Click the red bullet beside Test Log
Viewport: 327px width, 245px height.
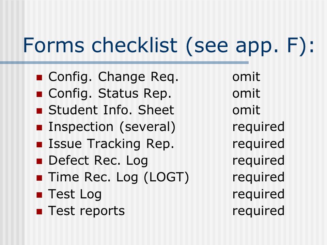click(39, 195)
